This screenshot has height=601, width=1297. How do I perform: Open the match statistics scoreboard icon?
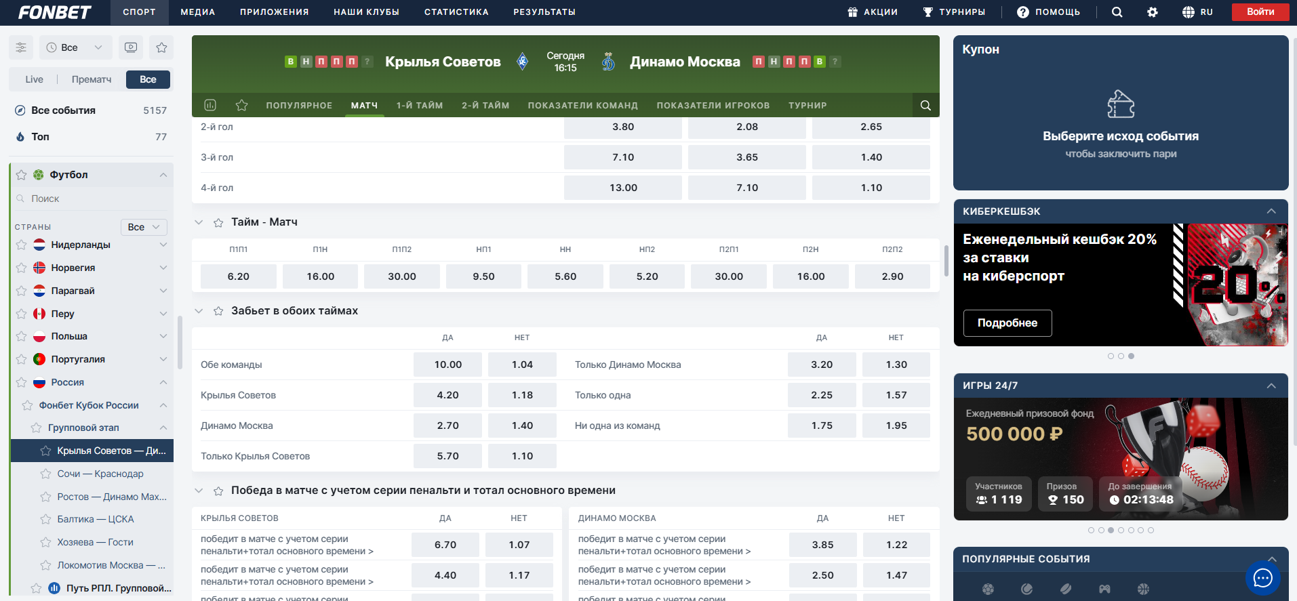pos(210,105)
